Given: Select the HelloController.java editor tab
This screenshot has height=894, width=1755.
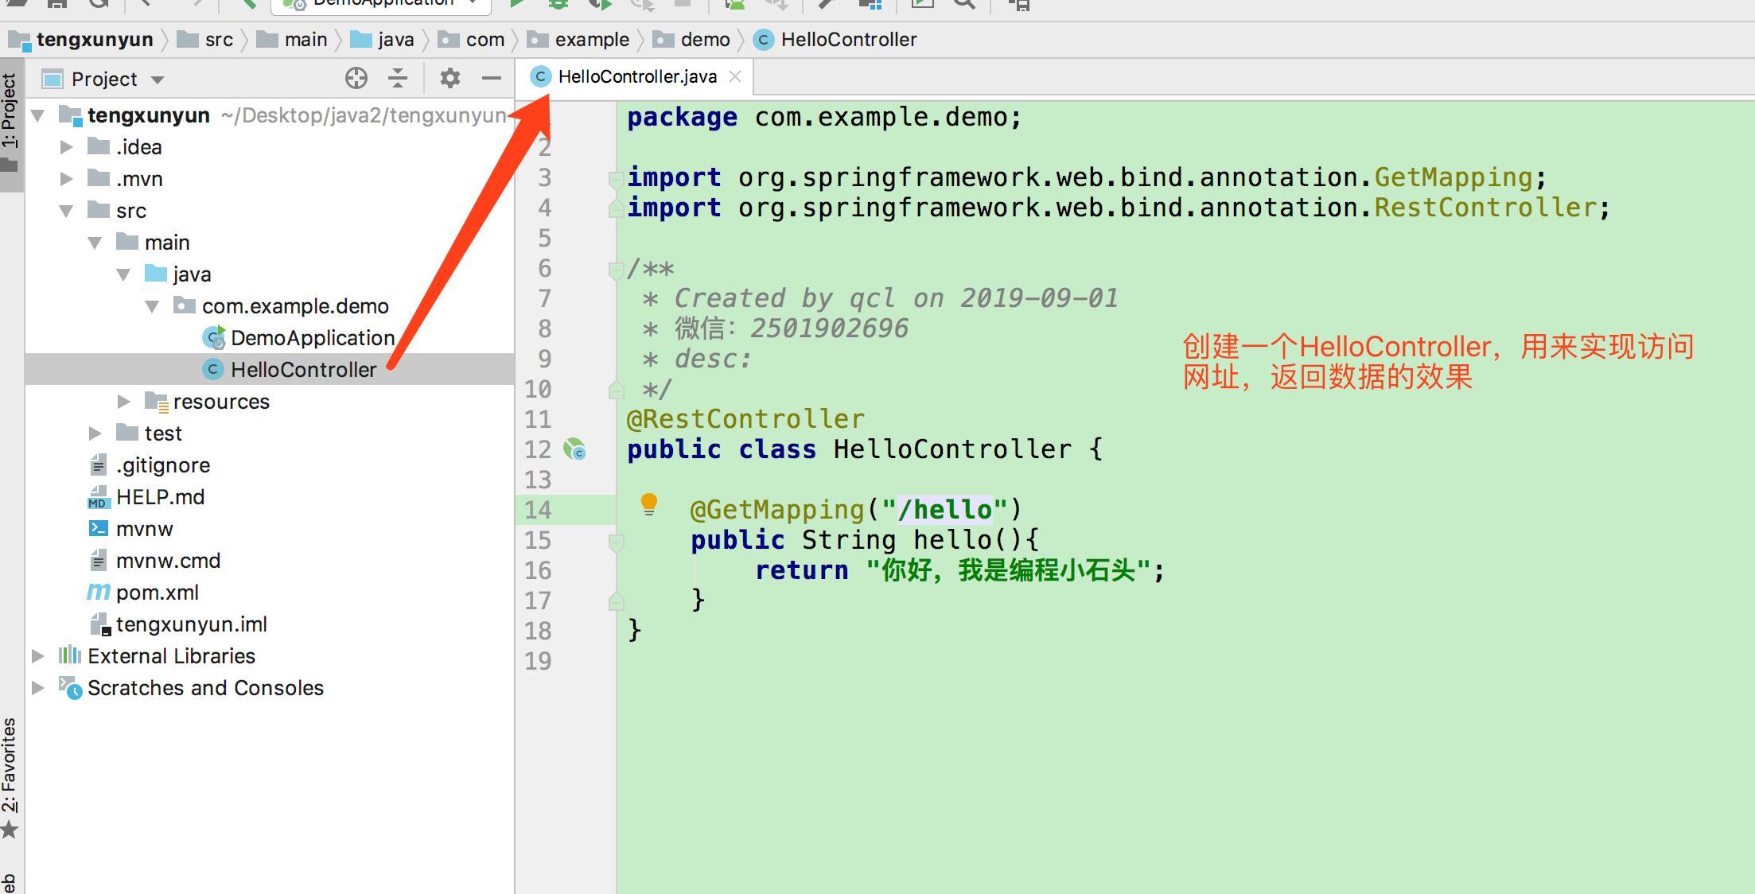Looking at the screenshot, I should point(636,77).
